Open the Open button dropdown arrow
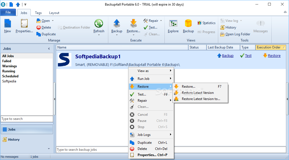The height and width of the screenshot is (160, 289). pos(53,21)
